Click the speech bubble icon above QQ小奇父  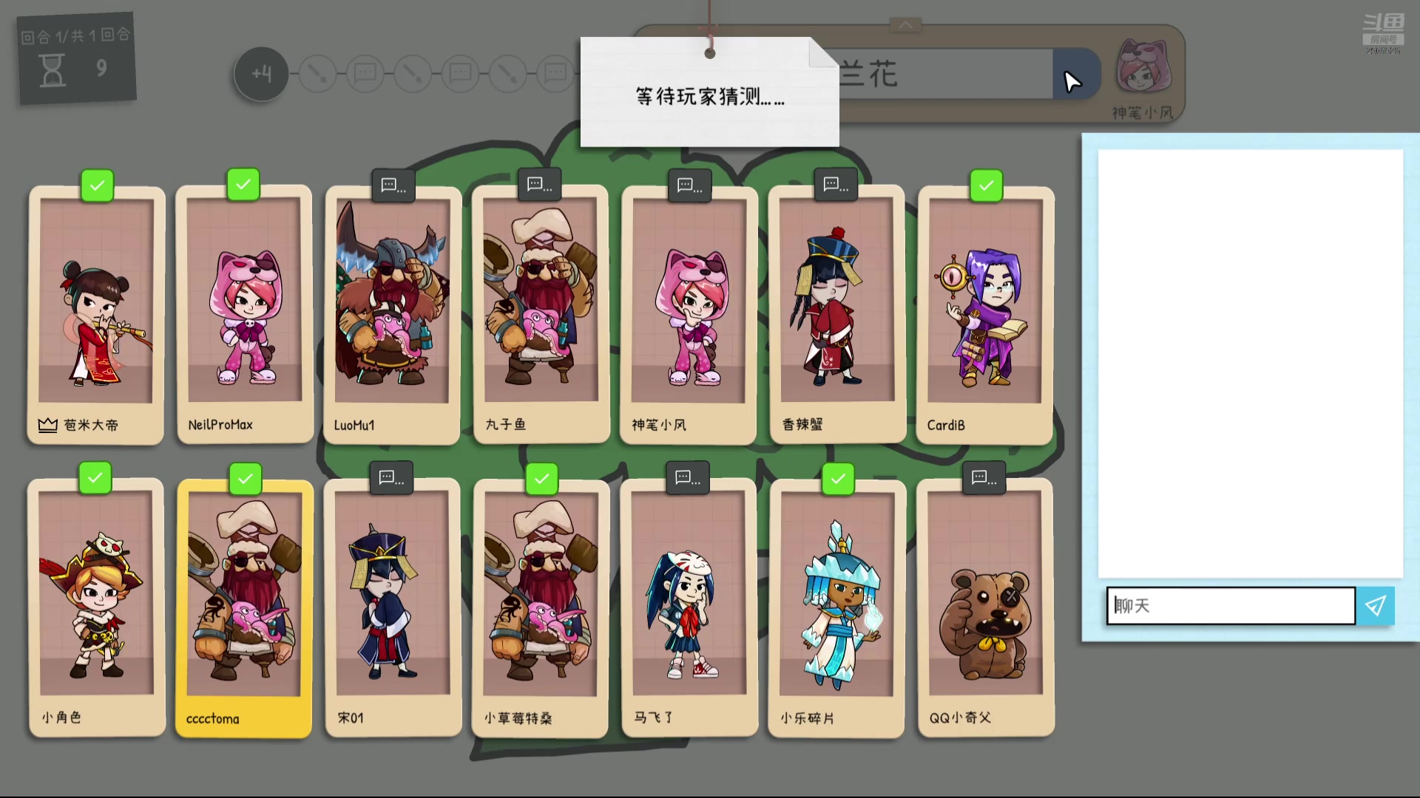point(984,477)
